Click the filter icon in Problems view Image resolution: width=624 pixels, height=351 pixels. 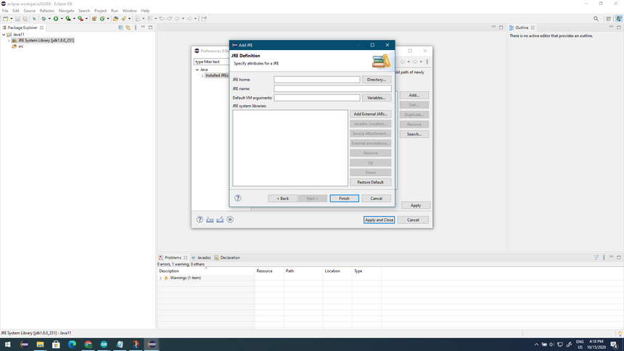596,257
